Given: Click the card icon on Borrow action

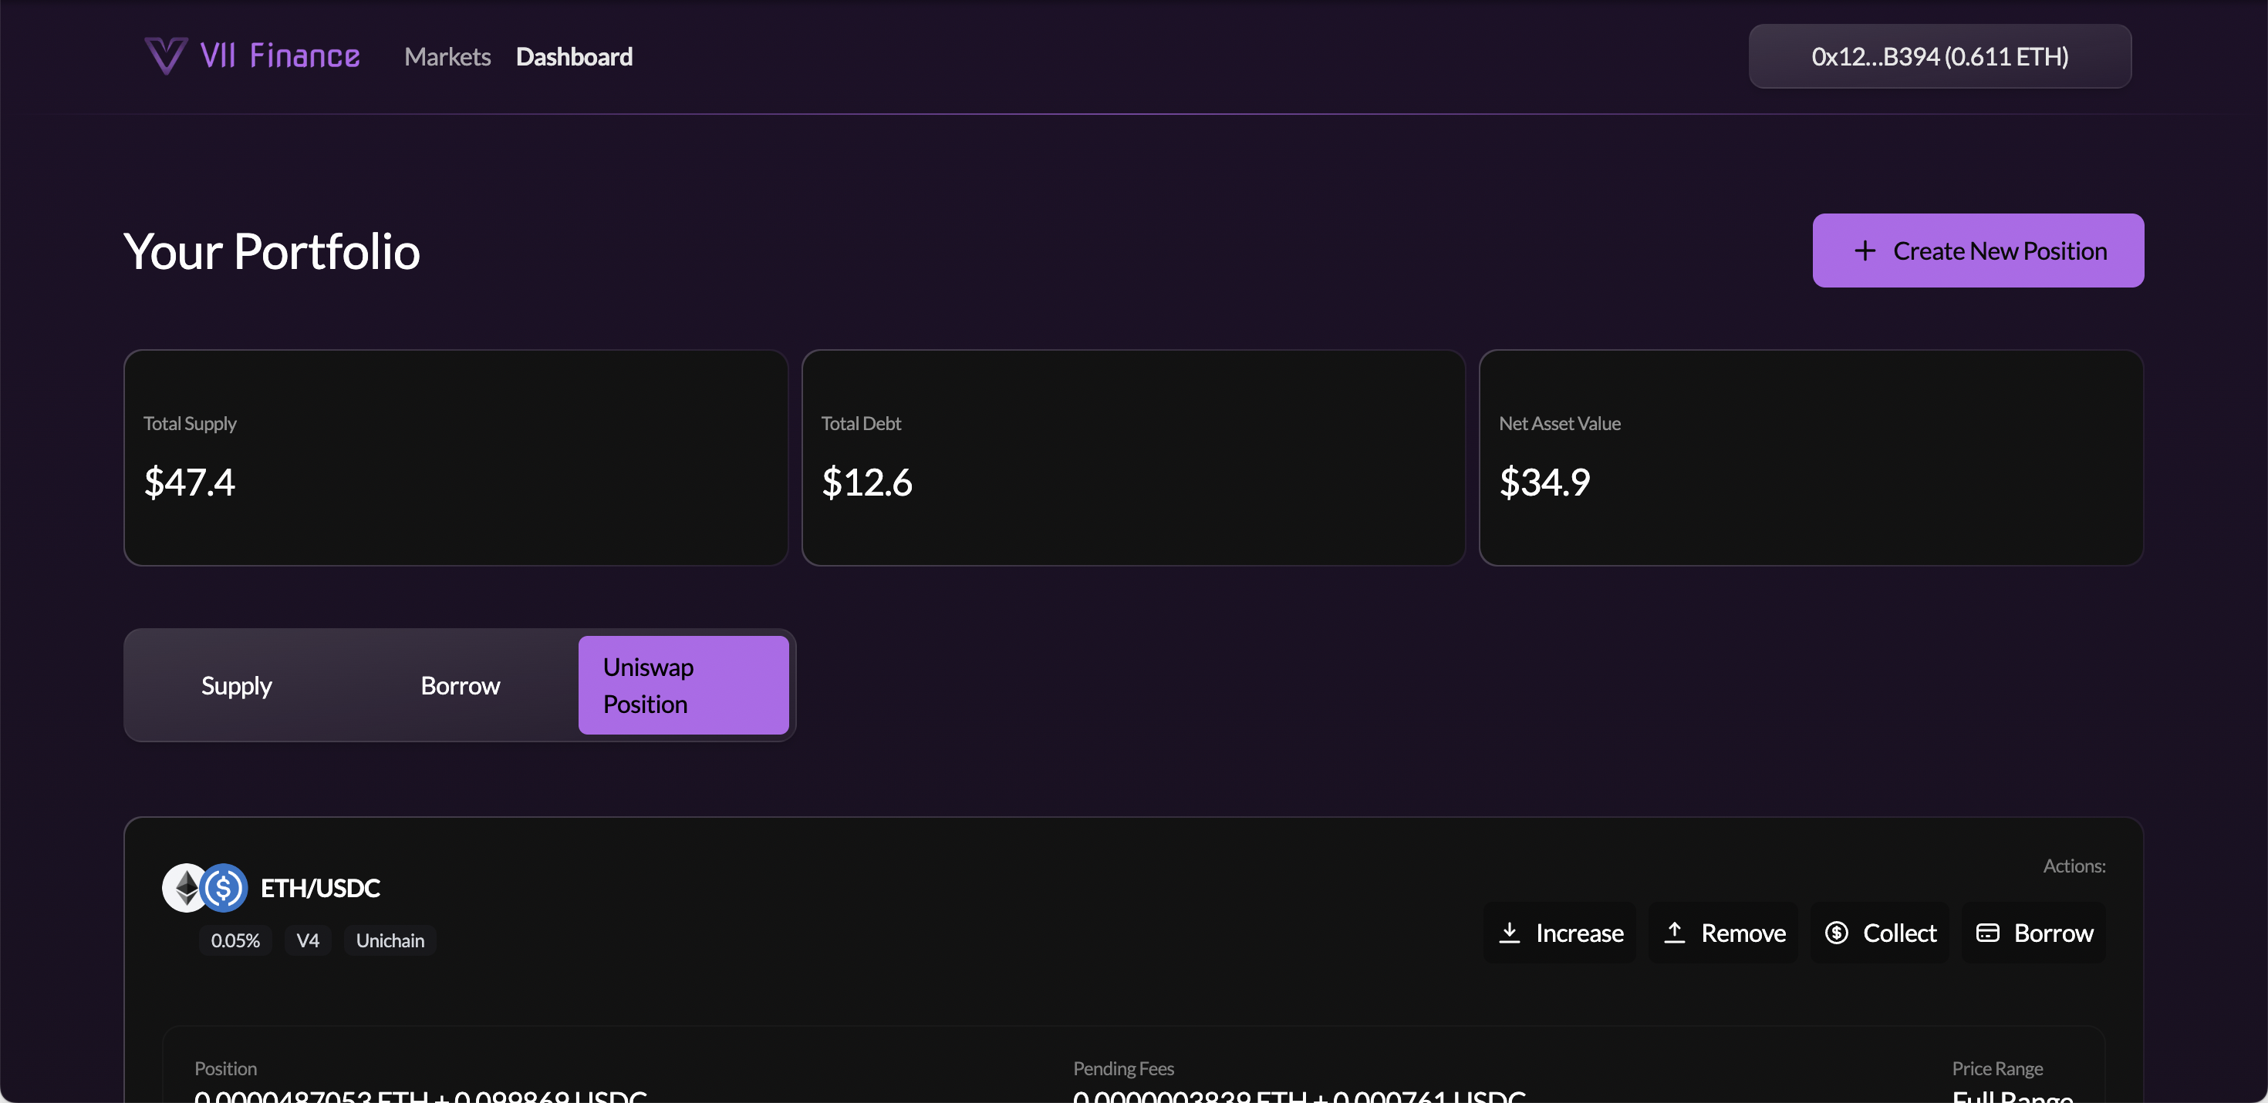Looking at the screenshot, I should (1988, 933).
